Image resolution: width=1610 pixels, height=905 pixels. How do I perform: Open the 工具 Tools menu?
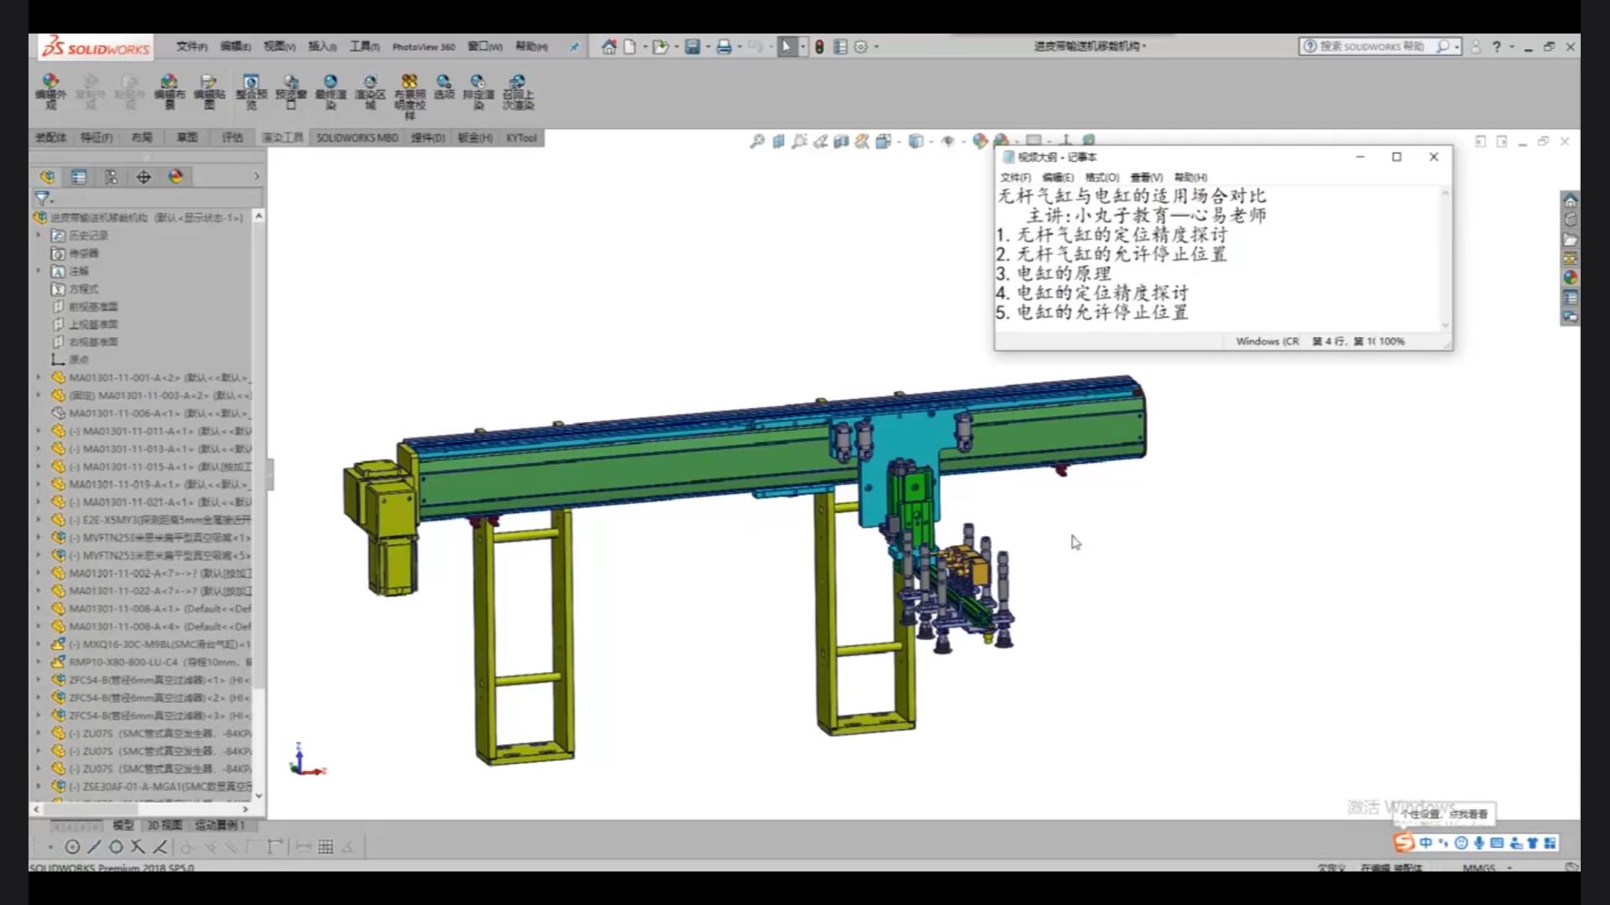365,47
